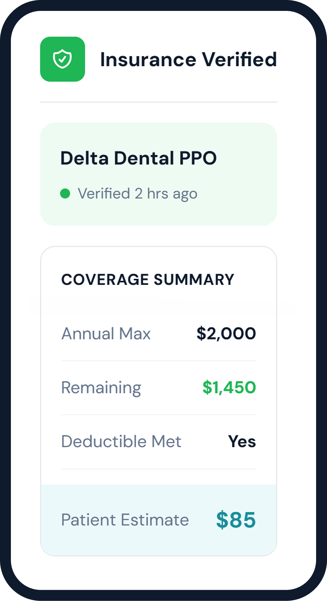Click the divider line below Deductible Met

[159, 469]
